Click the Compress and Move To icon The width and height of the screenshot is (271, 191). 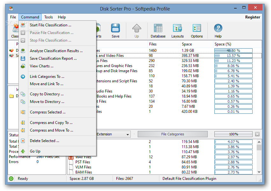pos(23,130)
